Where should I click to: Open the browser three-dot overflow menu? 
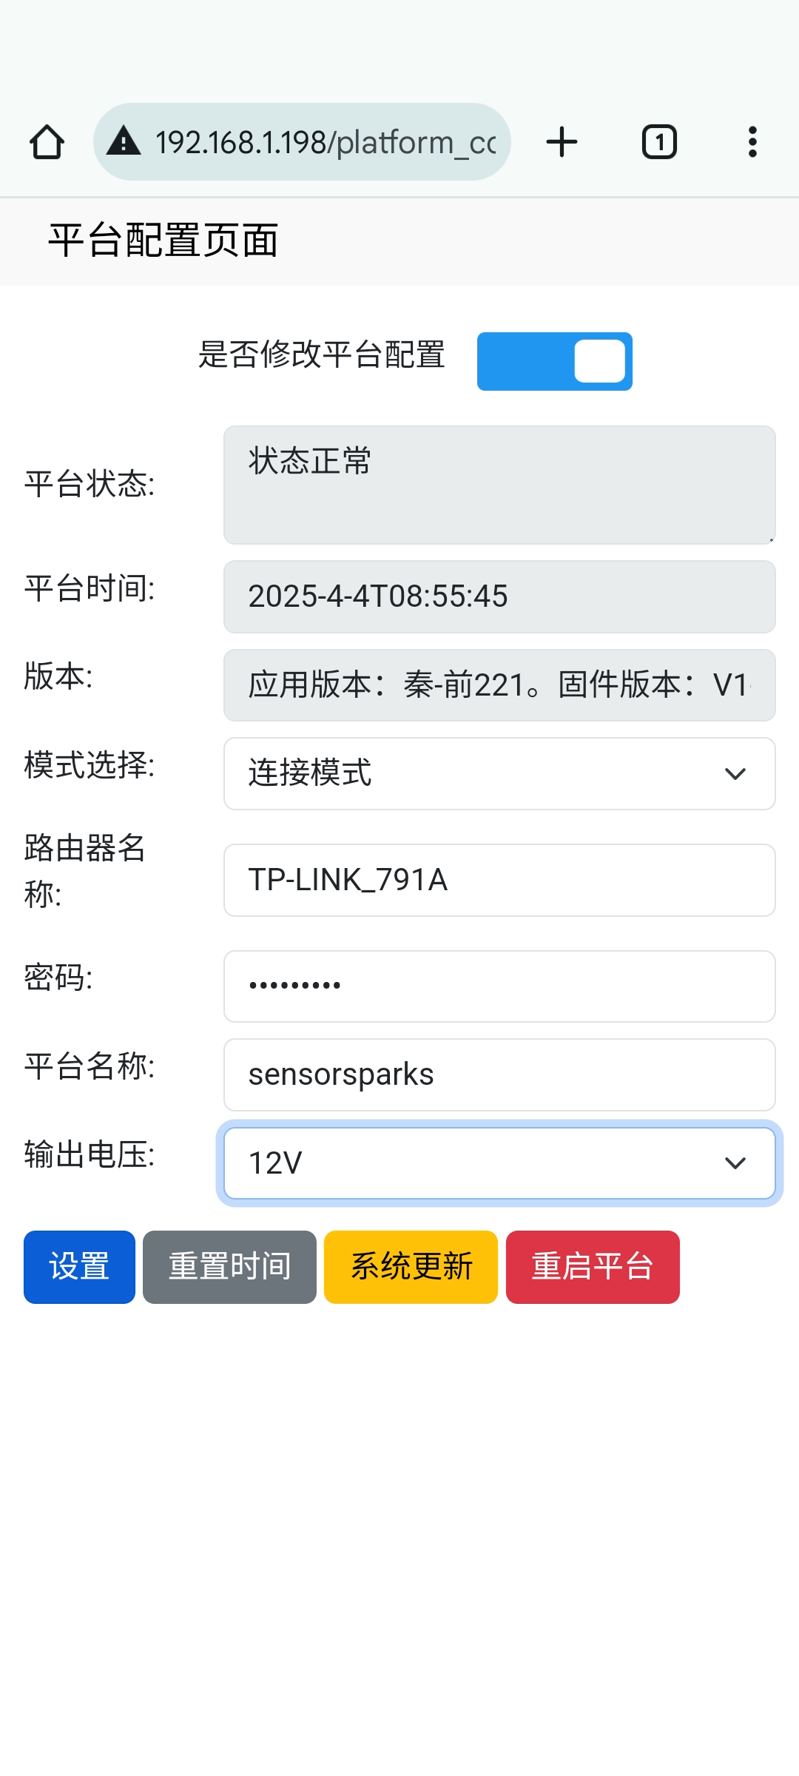752,142
